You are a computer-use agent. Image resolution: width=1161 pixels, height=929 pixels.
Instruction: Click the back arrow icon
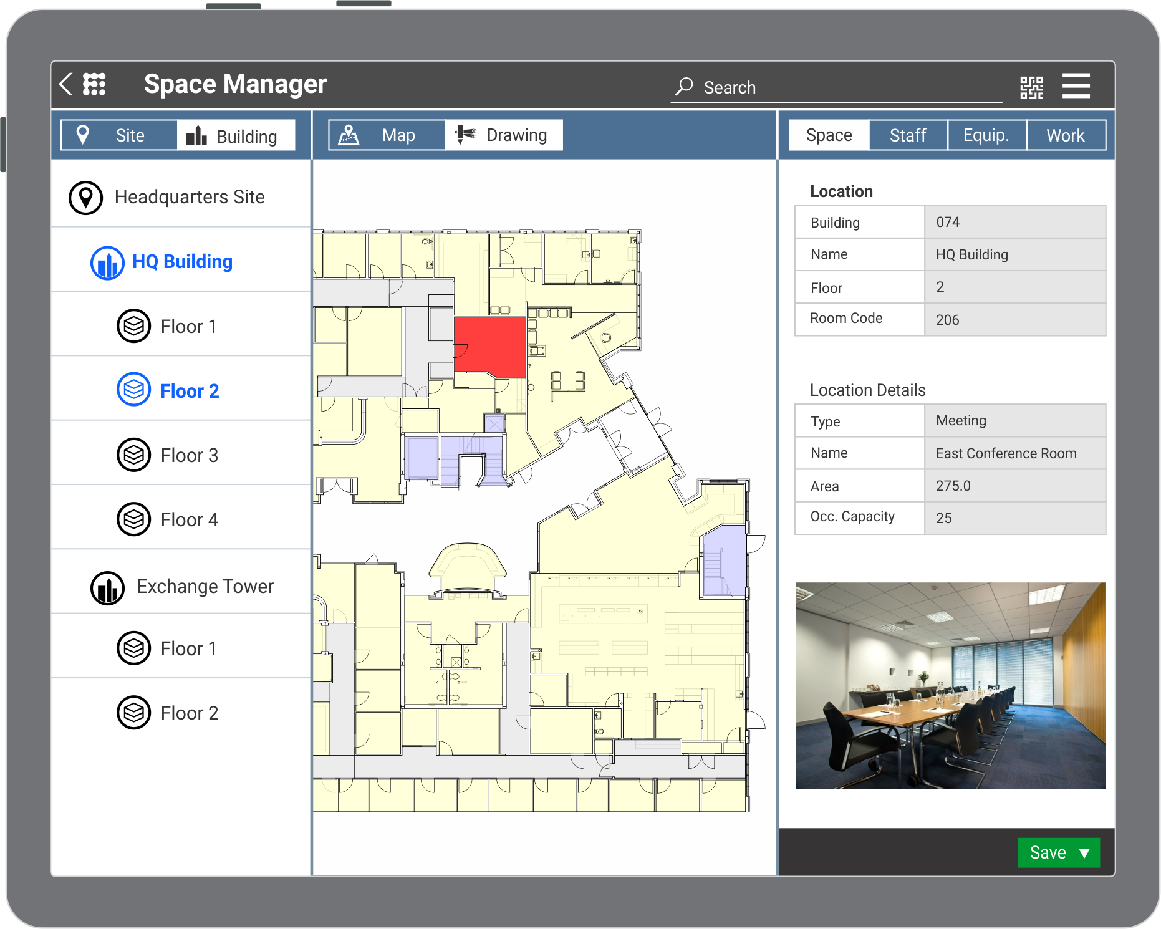tap(65, 84)
